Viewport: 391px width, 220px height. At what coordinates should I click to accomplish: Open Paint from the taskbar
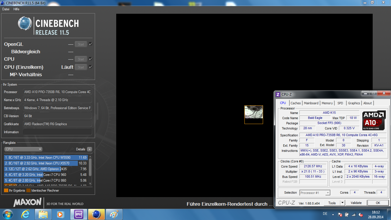[114, 214]
